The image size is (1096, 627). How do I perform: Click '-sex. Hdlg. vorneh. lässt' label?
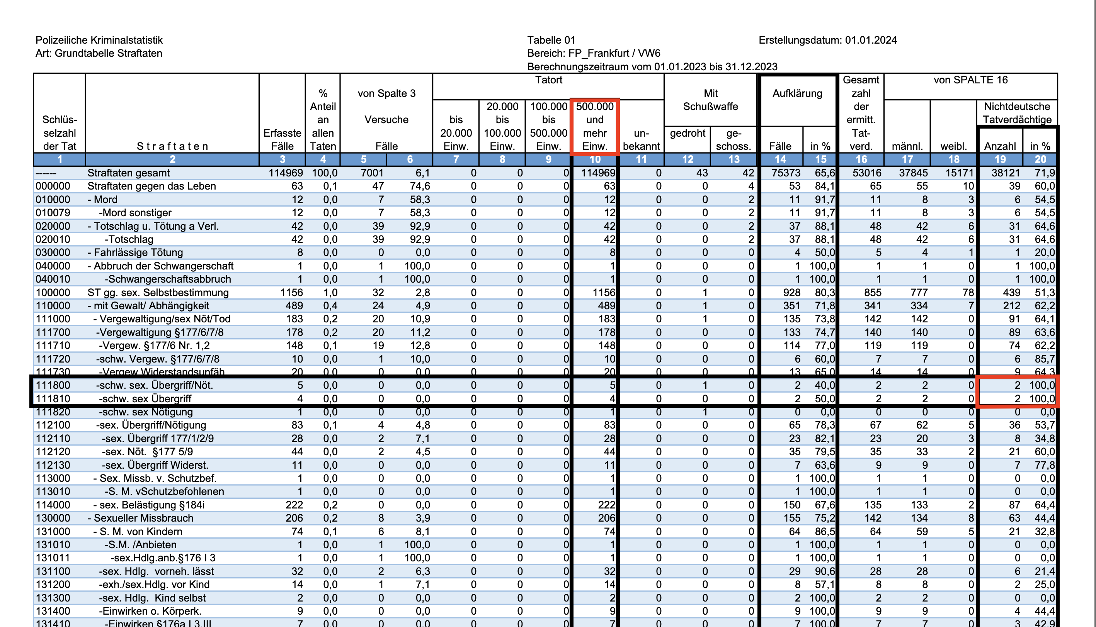tap(157, 571)
